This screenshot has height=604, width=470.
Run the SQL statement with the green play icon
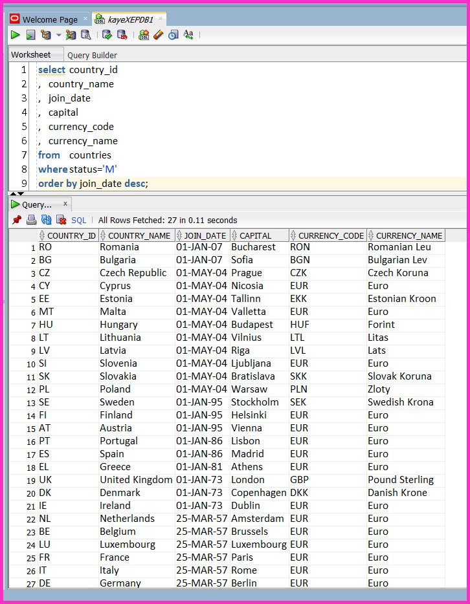click(16, 35)
